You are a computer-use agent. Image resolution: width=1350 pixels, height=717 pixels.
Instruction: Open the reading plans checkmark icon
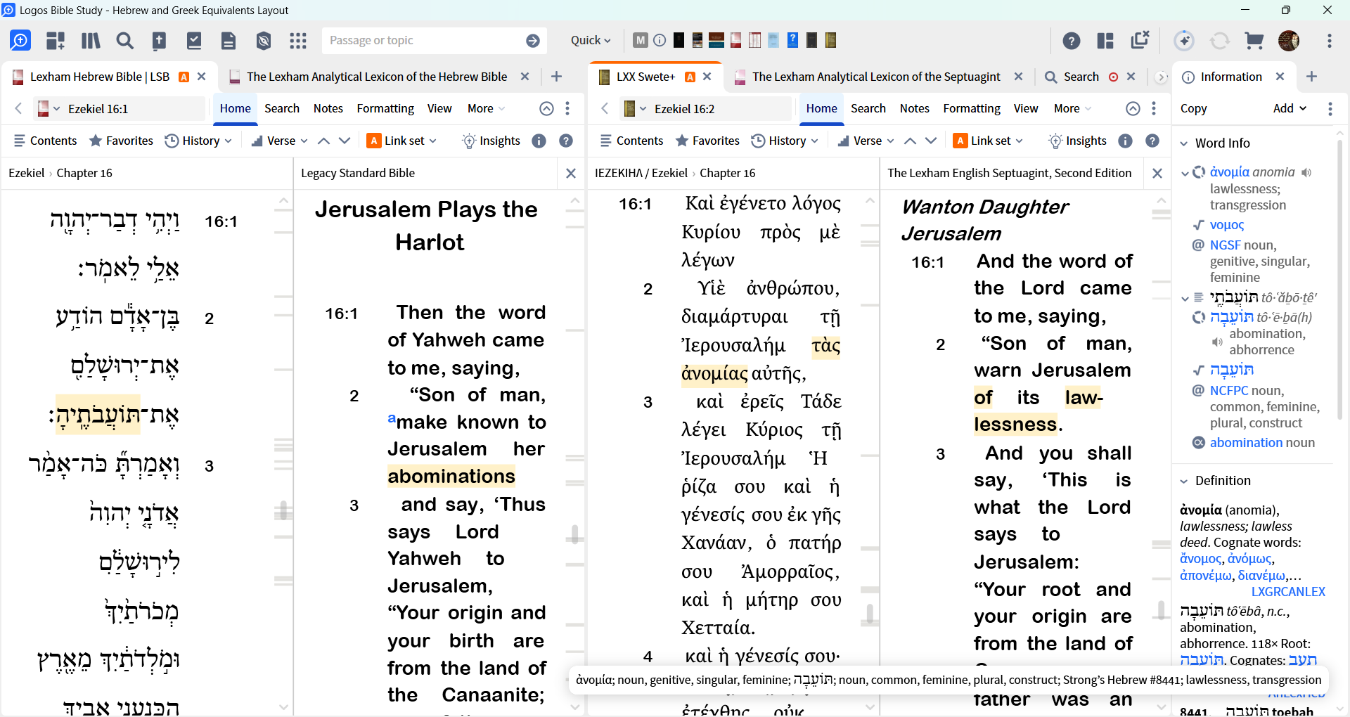click(x=194, y=41)
